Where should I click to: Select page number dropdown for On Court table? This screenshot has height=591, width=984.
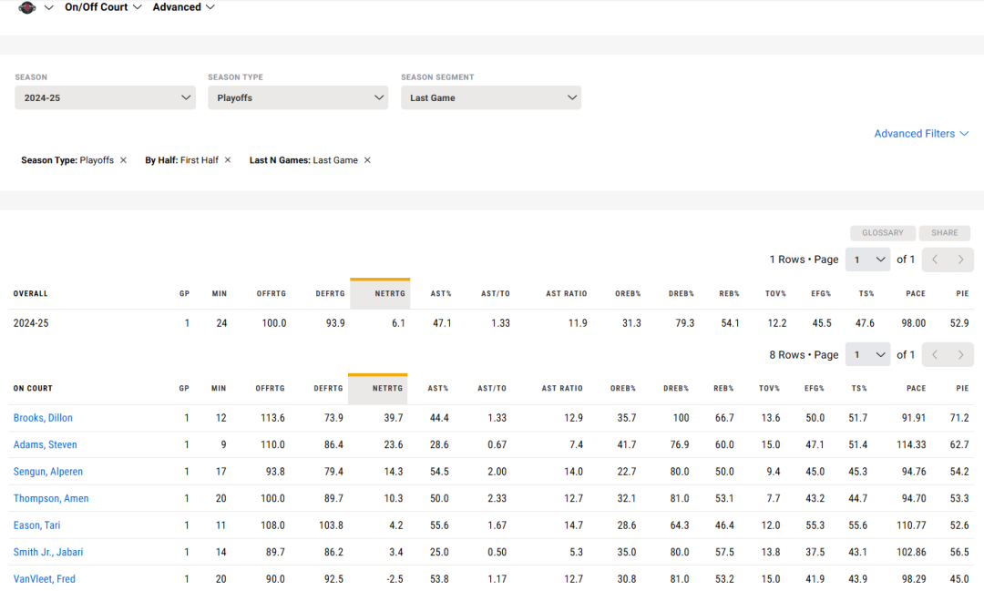867,355
